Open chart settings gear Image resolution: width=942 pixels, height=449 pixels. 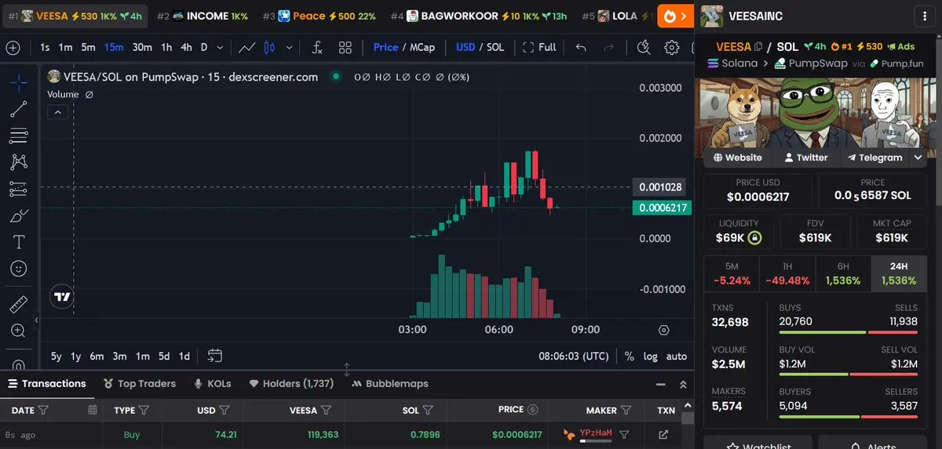point(672,48)
